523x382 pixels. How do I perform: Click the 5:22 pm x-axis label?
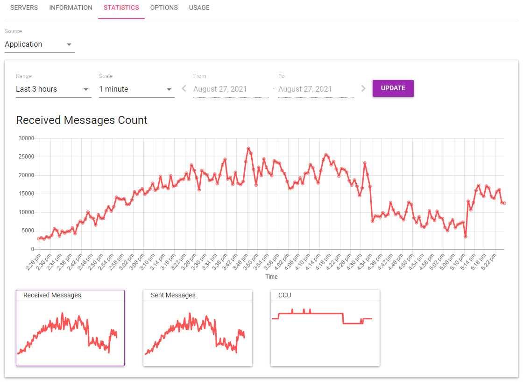click(488, 262)
